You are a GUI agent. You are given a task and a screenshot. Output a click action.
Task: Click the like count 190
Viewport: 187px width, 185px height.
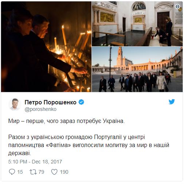click(64, 172)
